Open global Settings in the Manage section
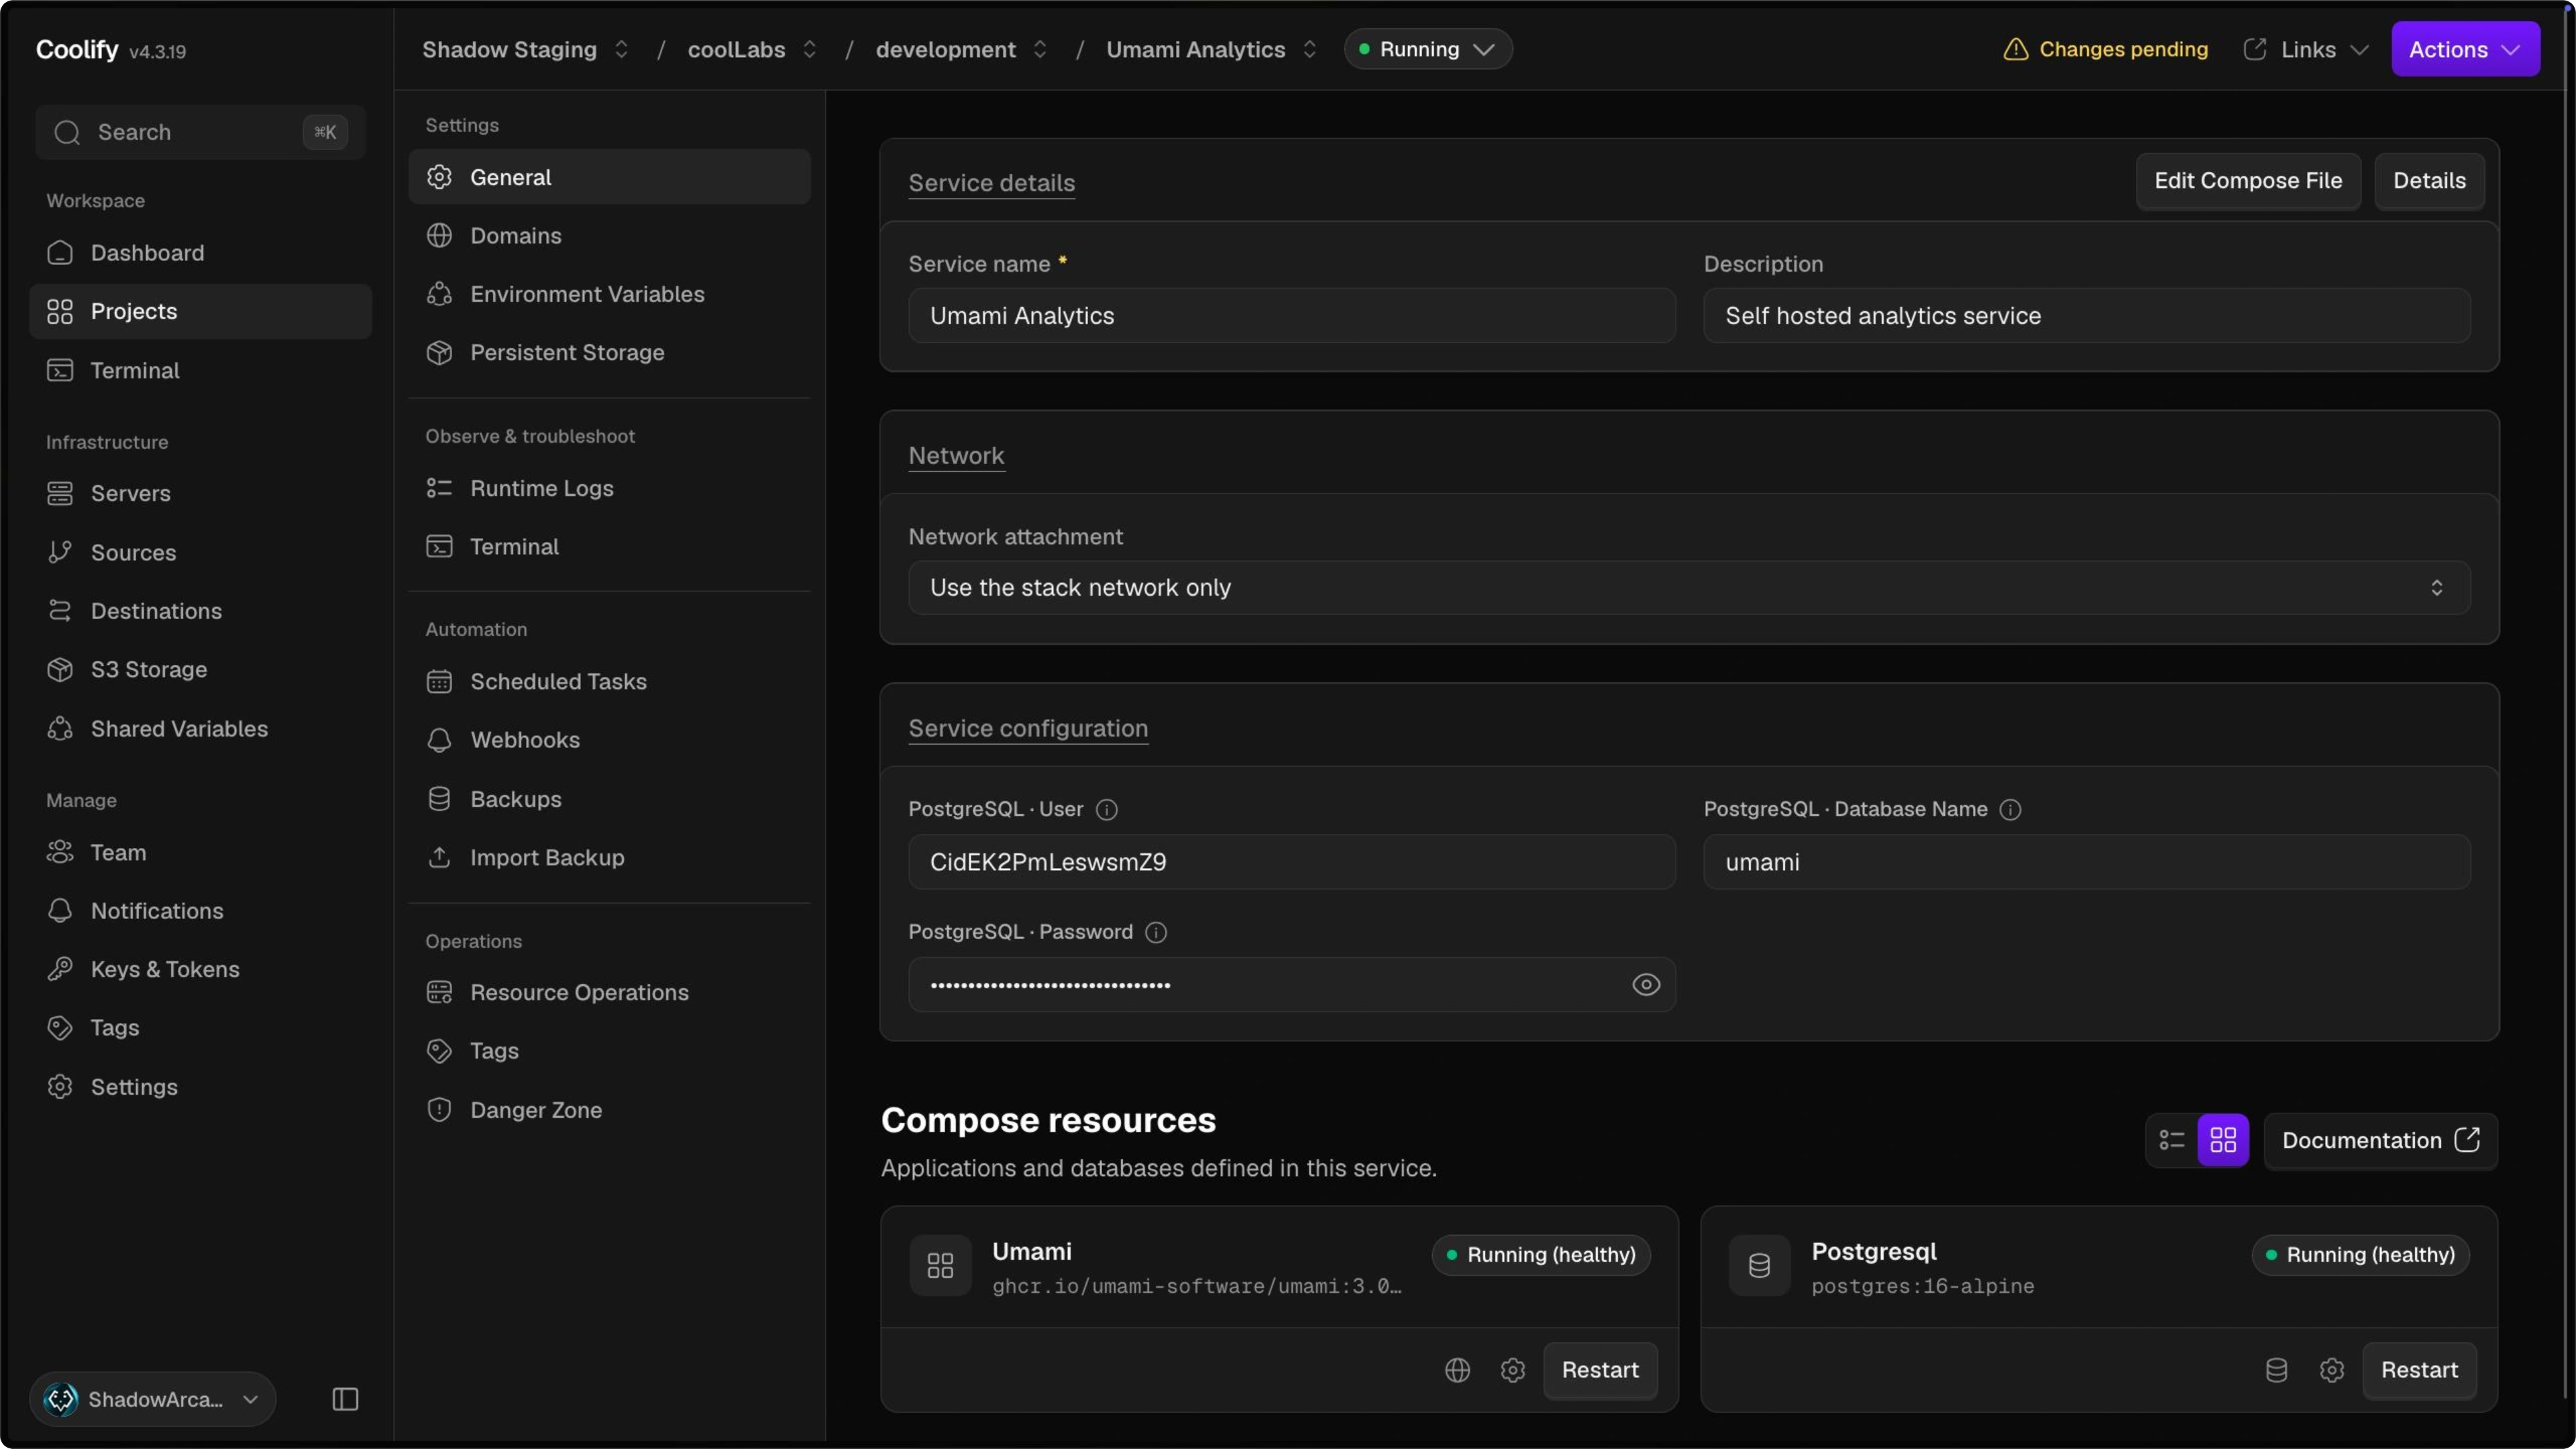Viewport: 2576px width, 1449px height. tap(201, 1087)
